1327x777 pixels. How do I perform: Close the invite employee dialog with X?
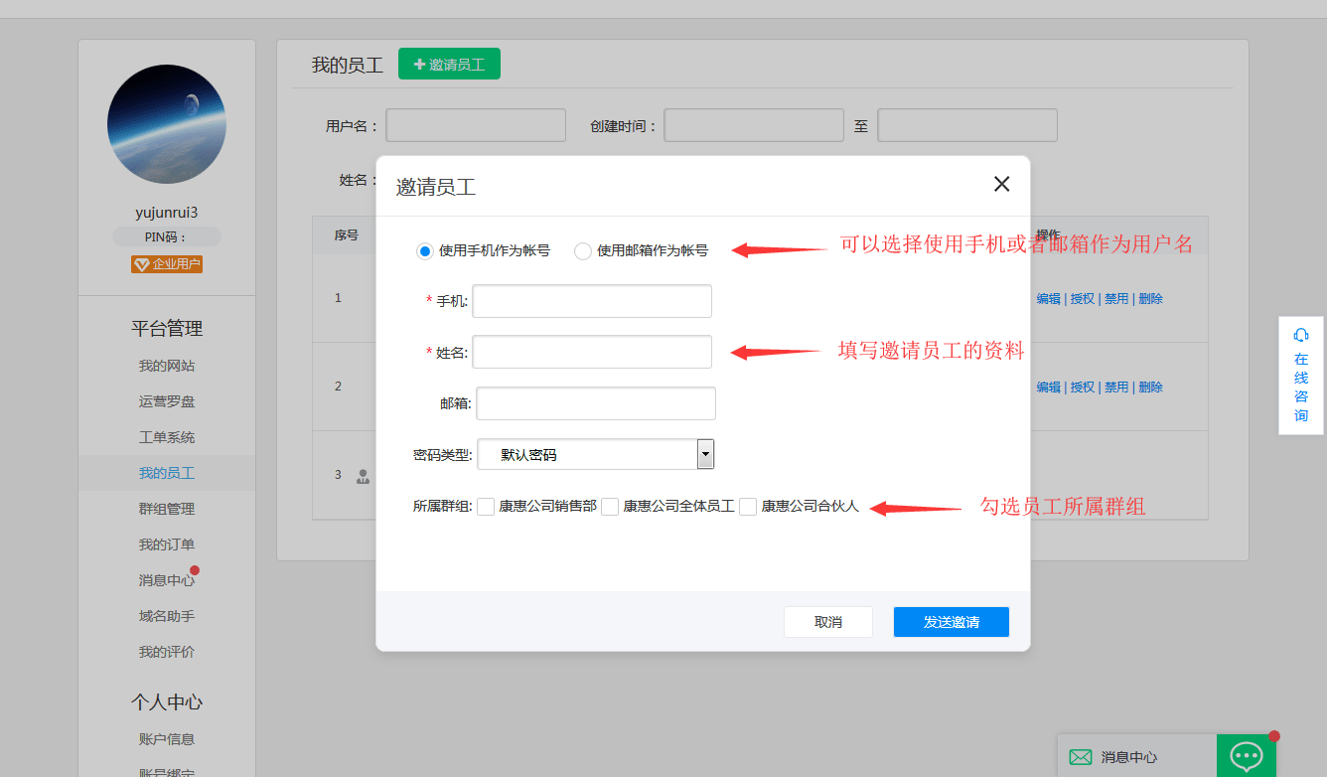click(x=1001, y=184)
